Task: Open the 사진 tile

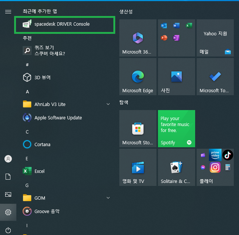Action: pyautogui.click(x=177, y=77)
